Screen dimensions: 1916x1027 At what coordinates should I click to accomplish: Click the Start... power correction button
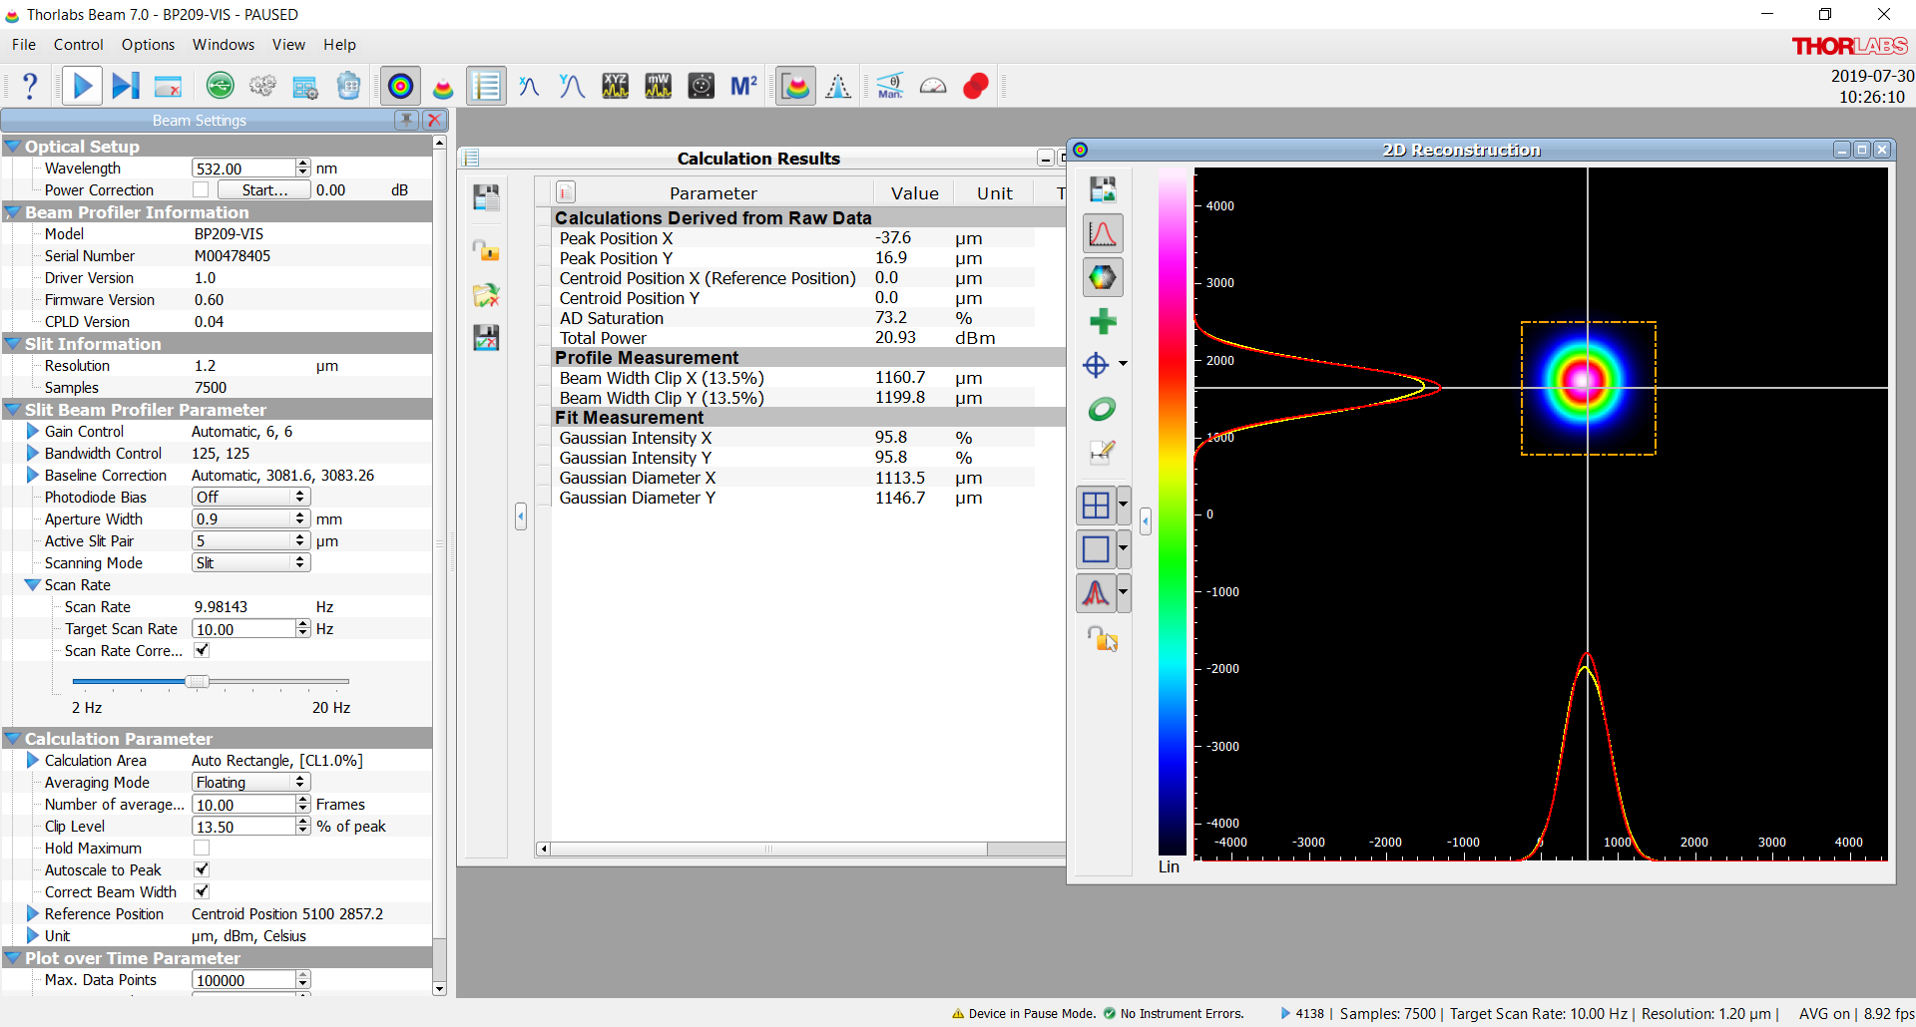(264, 189)
